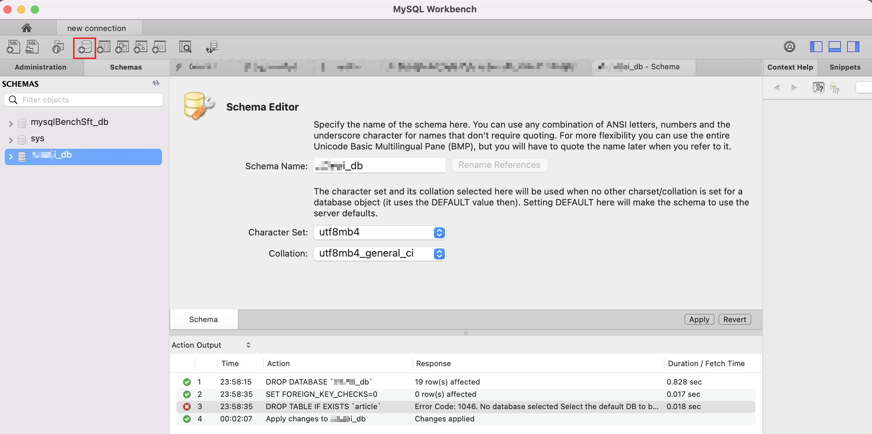Screen dimensions: 872x434
Task: Create a new table in the active schema
Action: [104, 47]
